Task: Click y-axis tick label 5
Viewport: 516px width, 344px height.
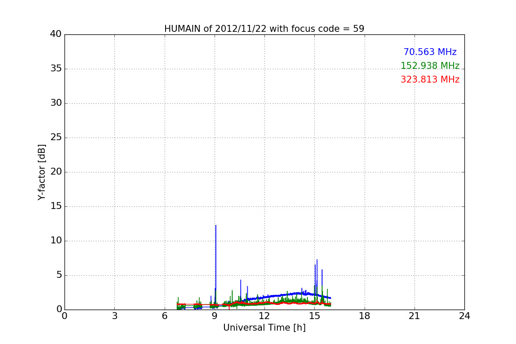Action: [59, 275]
